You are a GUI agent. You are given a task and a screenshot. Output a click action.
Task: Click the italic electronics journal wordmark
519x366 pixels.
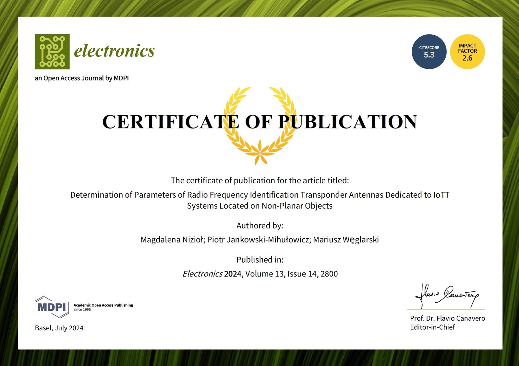pos(114,51)
